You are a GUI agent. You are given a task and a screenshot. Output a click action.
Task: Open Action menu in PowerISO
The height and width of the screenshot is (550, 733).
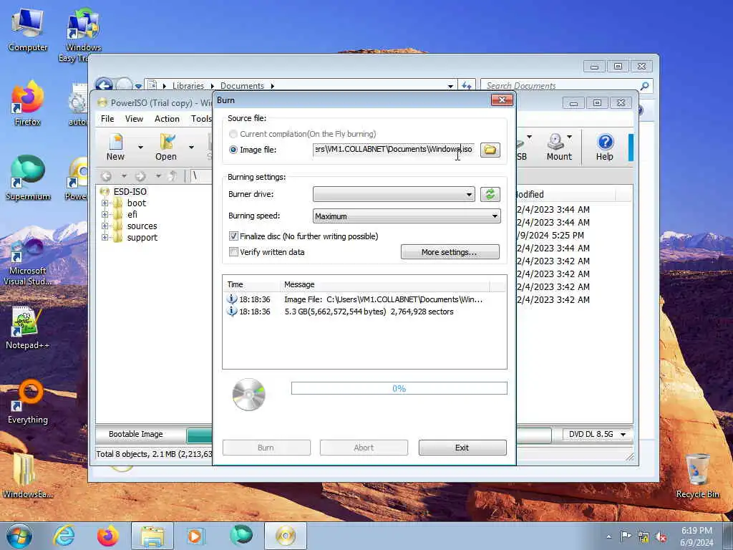click(x=167, y=119)
